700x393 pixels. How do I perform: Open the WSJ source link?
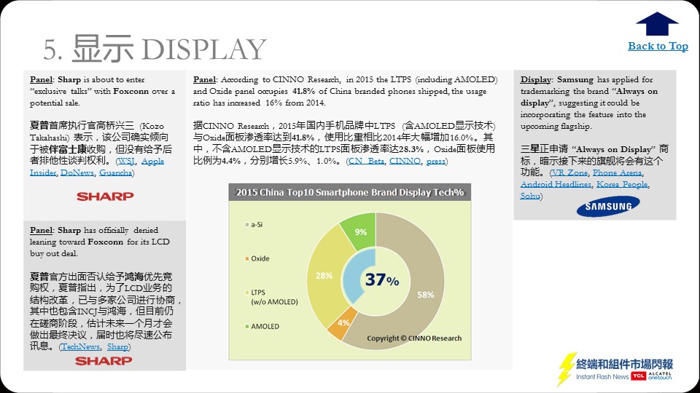126,162
